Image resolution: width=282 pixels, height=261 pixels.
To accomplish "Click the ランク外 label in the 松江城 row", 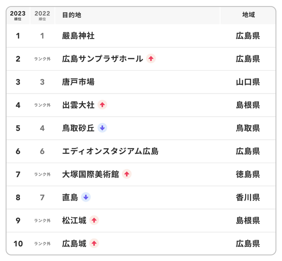I will click(42, 221).
